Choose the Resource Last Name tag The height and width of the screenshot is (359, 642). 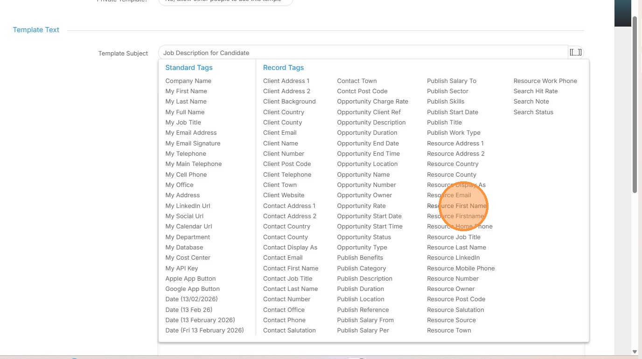457,247
